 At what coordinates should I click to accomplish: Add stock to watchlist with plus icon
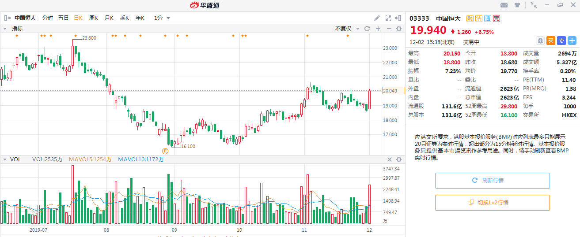(572, 41)
